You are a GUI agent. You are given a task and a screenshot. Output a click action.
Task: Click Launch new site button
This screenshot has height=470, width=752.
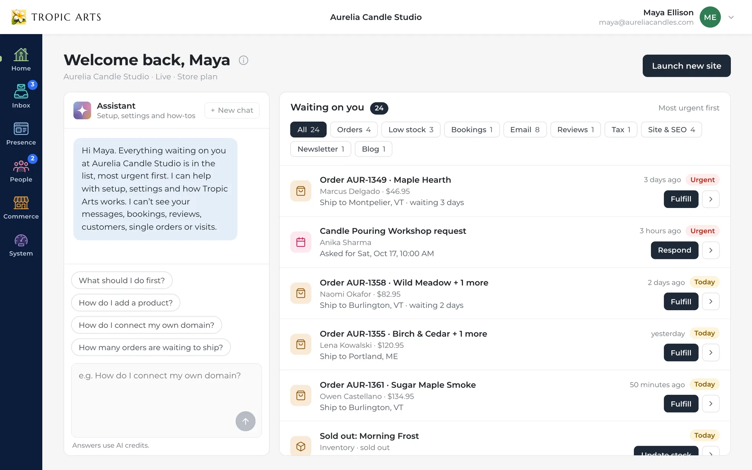tap(687, 66)
